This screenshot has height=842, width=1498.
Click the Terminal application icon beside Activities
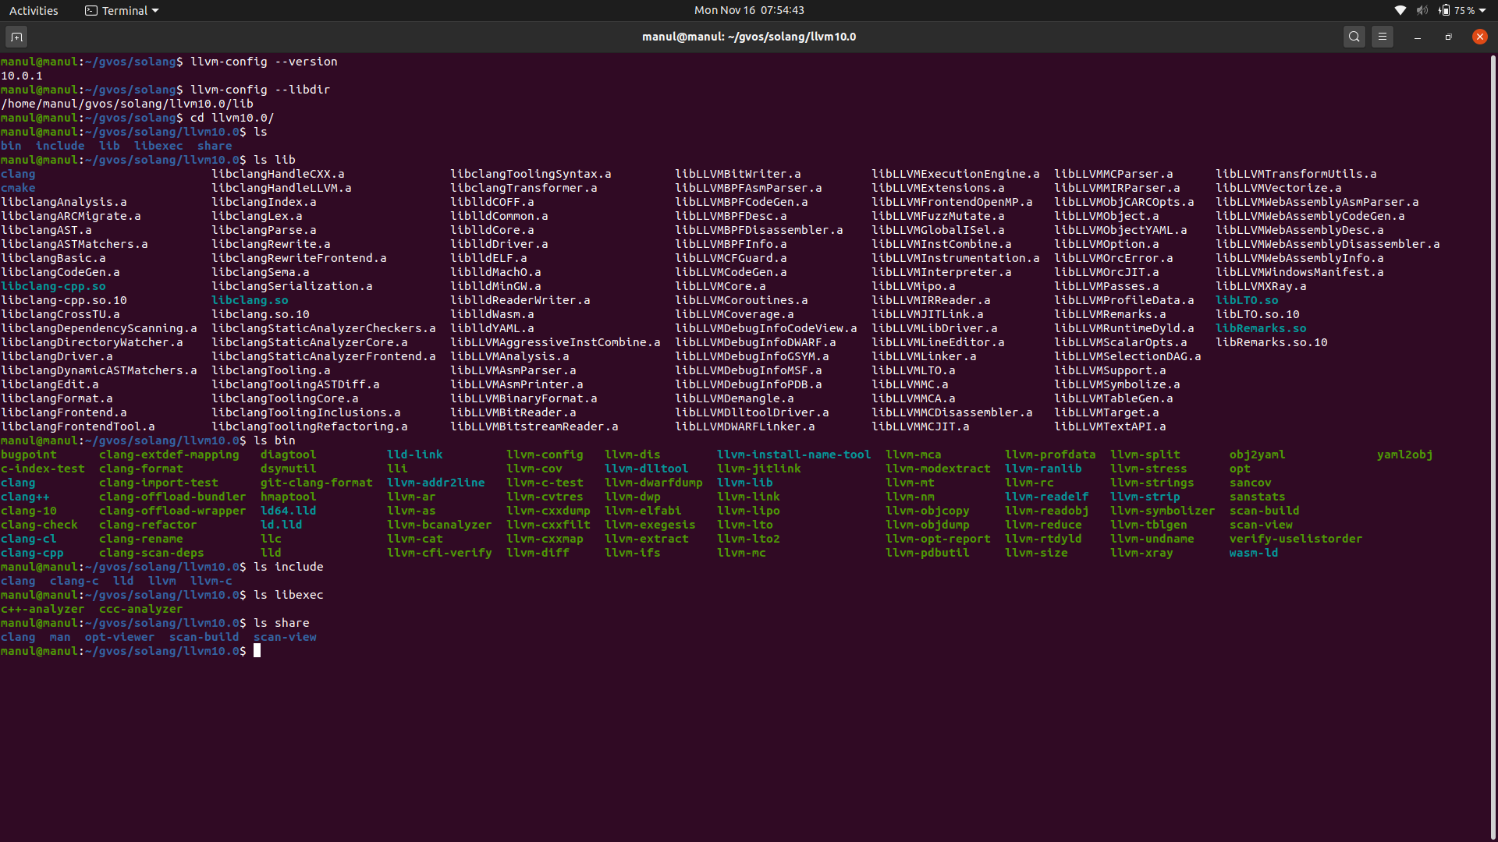coord(89,10)
